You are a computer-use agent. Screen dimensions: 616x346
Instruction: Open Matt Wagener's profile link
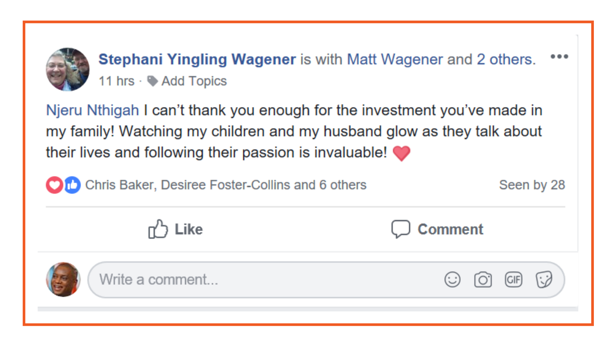click(x=395, y=59)
